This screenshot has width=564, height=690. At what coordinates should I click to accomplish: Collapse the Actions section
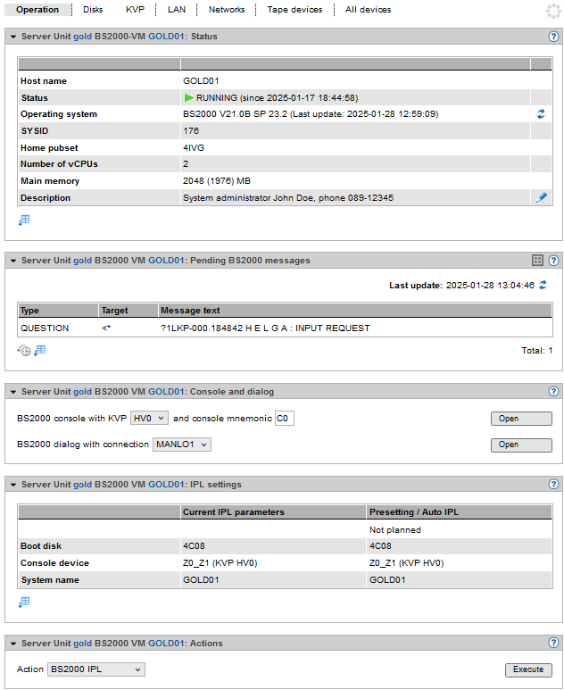tap(12, 644)
